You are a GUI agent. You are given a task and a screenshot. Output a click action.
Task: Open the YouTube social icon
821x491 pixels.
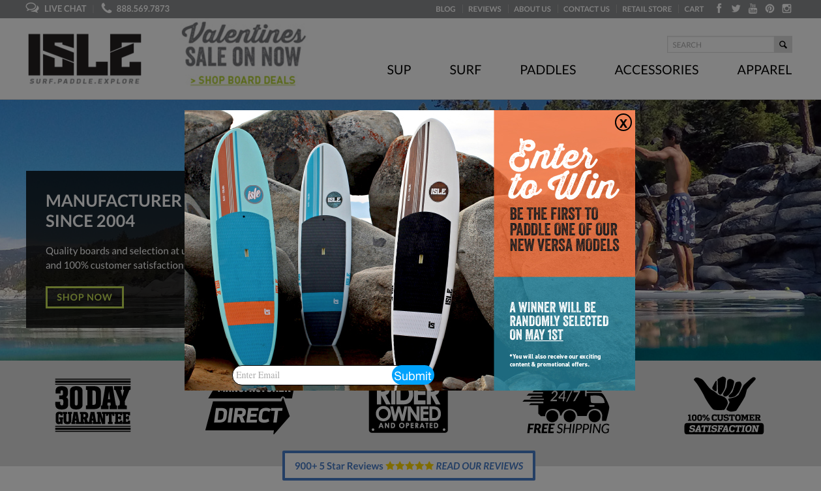pyautogui.click(x=753, y=8)
